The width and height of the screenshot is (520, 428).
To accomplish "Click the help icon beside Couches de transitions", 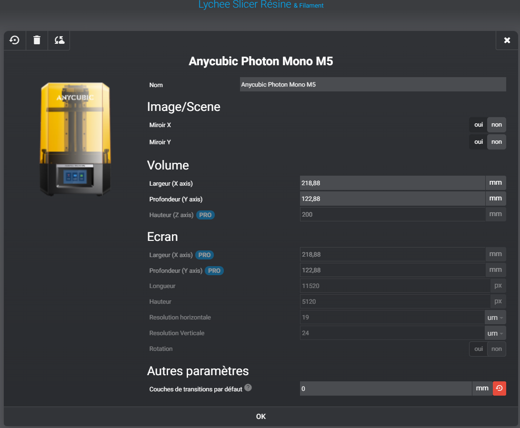I will point(248,388).
